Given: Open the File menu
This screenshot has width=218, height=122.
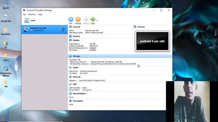Looking at the screenshot, I should (x=24, y=14).
